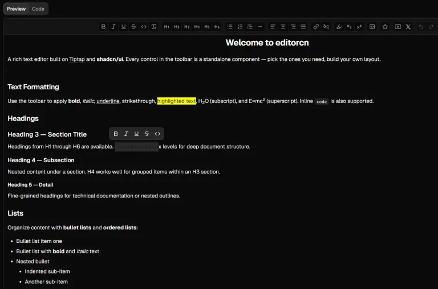The height and width of the screenshot is (289, 438).
Task: Clear text formatting in the toolbar
Action: pos(153,27)
